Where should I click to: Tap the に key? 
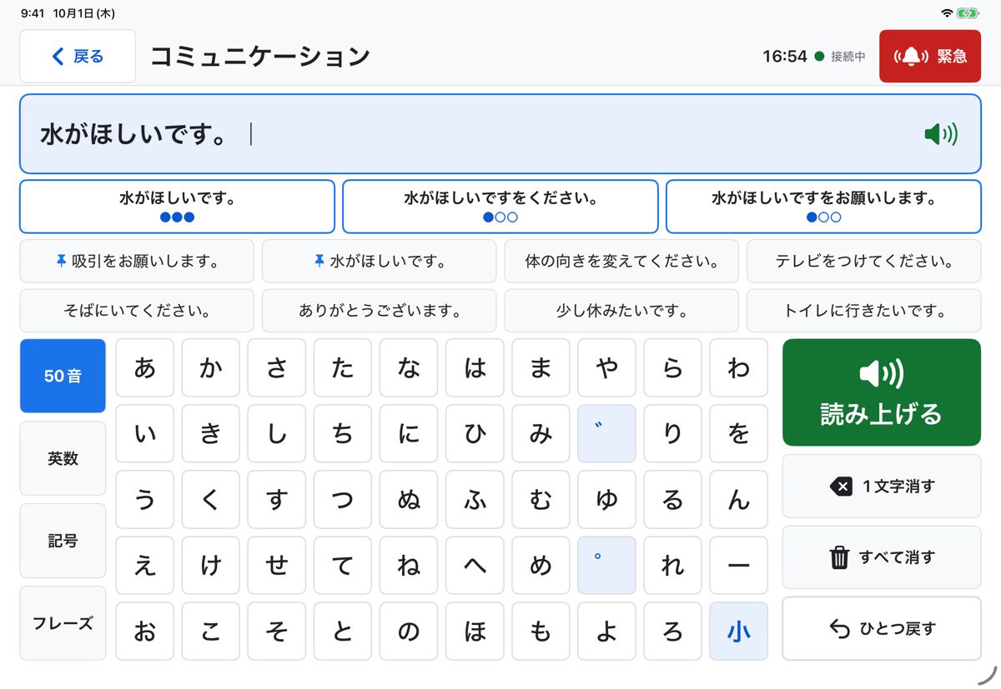pos(408,434)
